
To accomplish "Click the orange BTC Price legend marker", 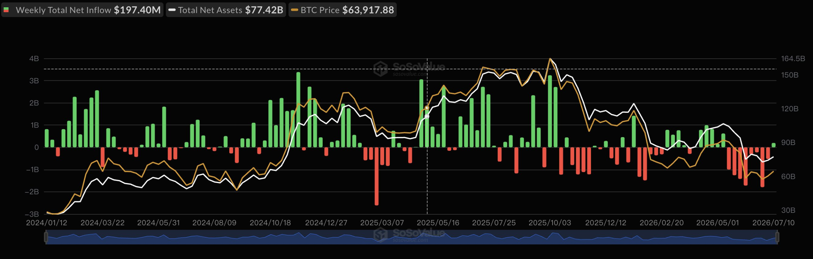I will pos(294,10).
